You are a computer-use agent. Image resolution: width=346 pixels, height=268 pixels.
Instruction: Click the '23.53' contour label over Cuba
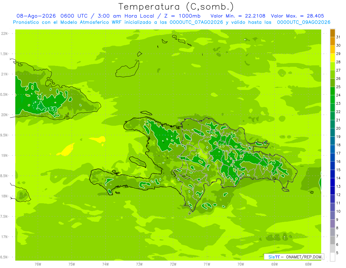[x=50, y=109]
